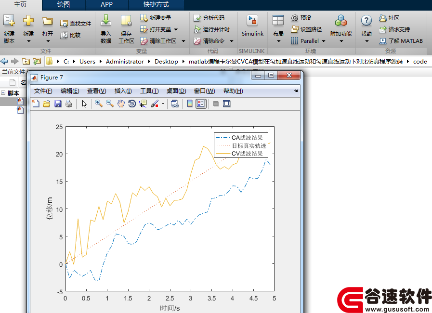Switch to the APP tab
The image size is (432, 313).
pos(106,5)
